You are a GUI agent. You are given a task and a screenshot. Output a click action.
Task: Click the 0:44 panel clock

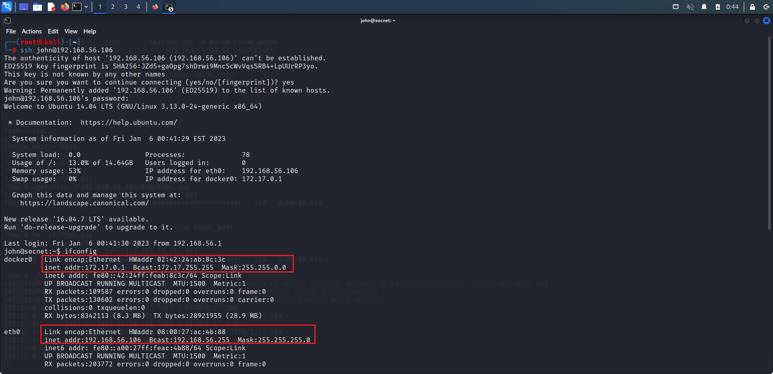click(x=732, y=7)
